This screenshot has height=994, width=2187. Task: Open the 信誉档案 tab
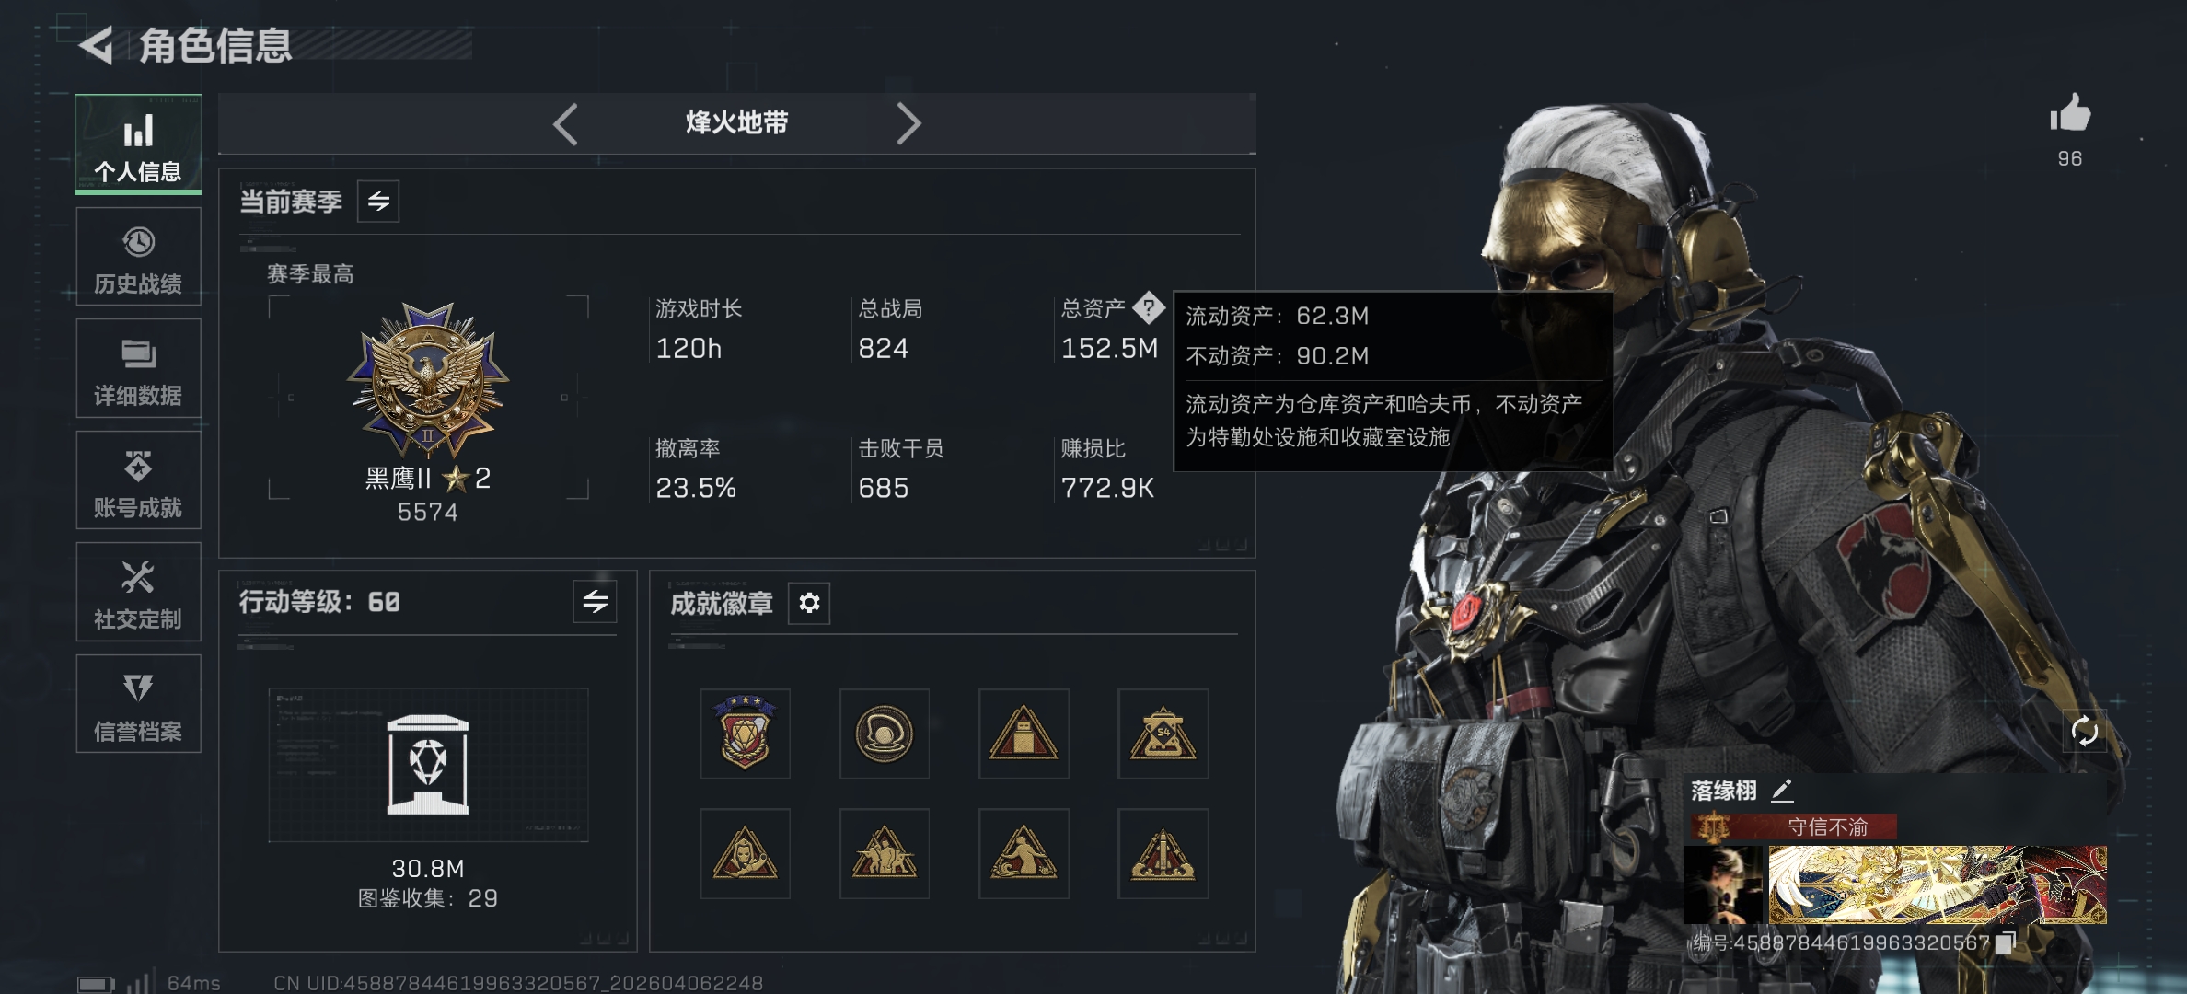(138, 704)
